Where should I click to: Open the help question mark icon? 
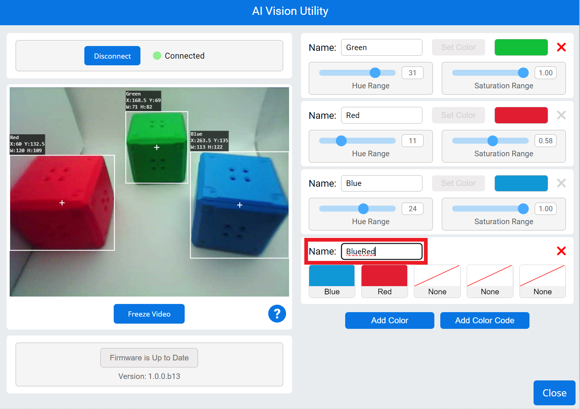tap(277, 314)
